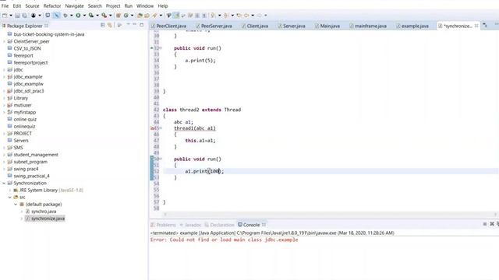The height and width of the screenshot is (280, 499).
Task: Click the 'this.a1=a1;' code line
Action: pyautogui.click(x=200, y=141)
